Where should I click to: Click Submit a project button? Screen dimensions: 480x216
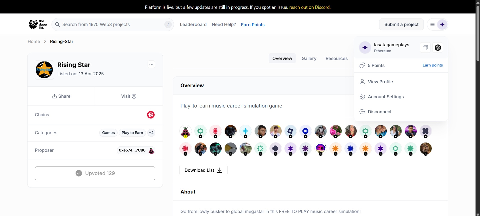point(401,24)
